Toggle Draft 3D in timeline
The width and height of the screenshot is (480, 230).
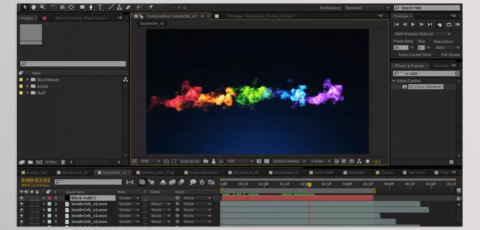tap(151, 182)
